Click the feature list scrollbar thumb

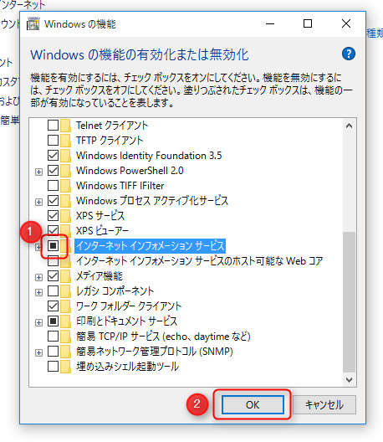click(x=349, y=302)
